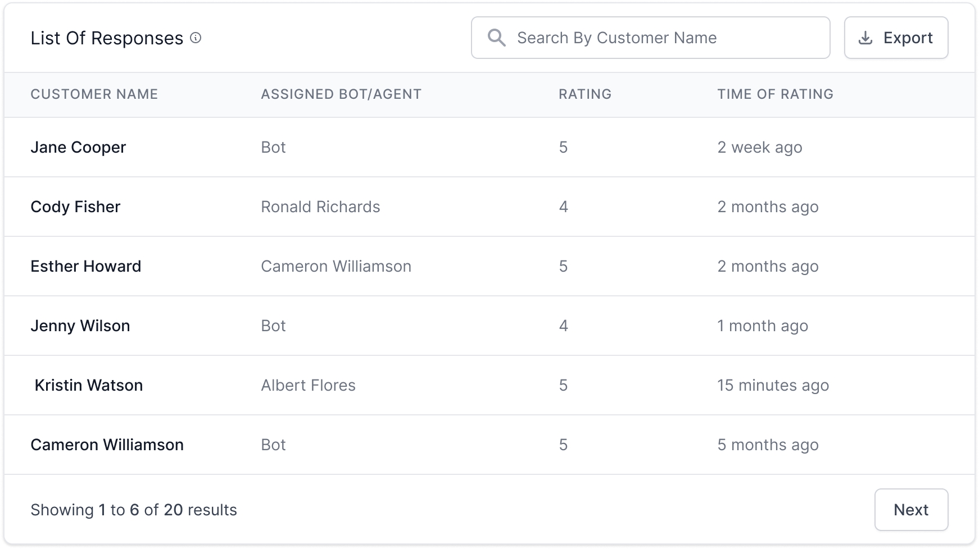Go to the Next page of results
This screenshot has width=979, height=549.
click(910, 510)
